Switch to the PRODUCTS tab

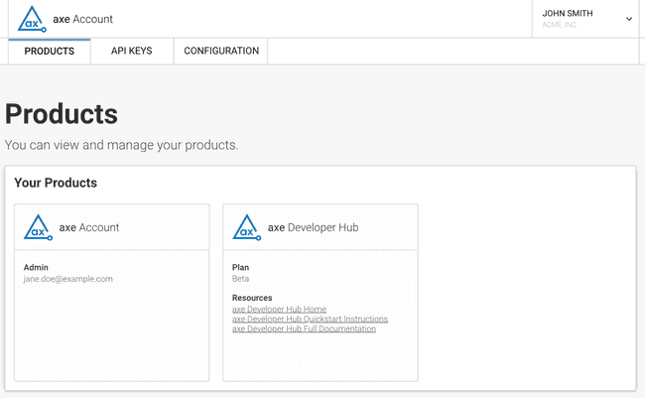pyautogui.click(x=49, y=52)
